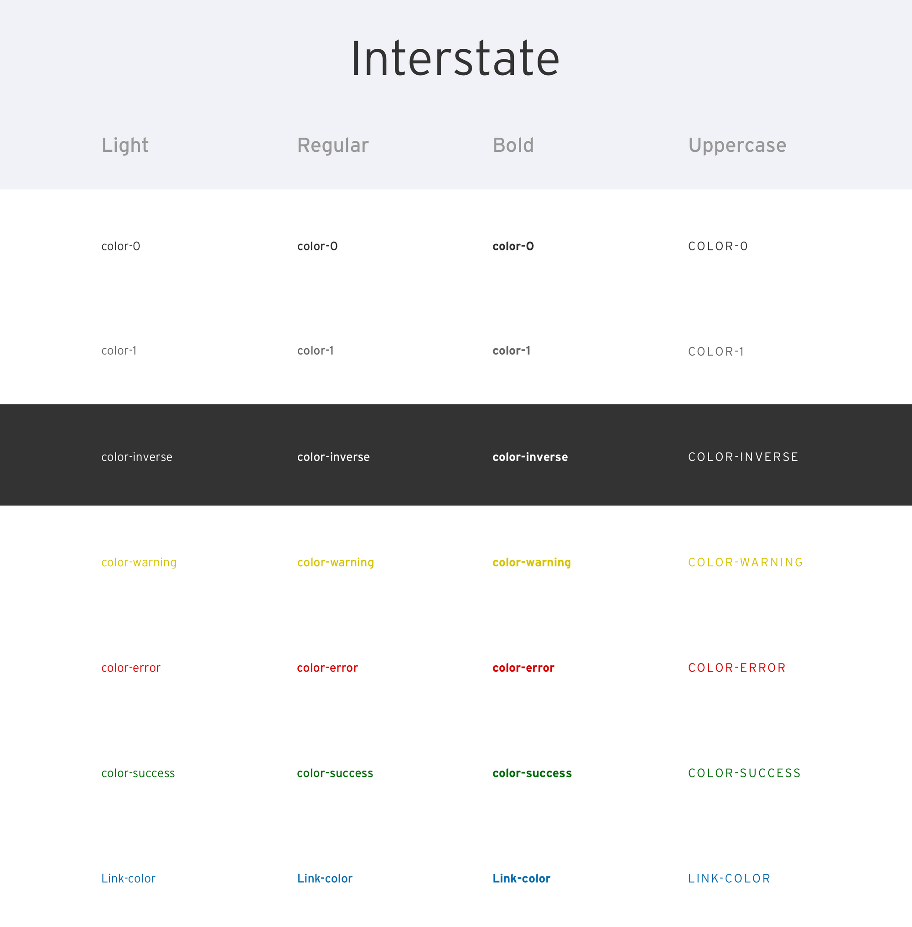Click the bold color-0 sample
Viewport: 912px width, 927px height.
click(x=513, y=246)
